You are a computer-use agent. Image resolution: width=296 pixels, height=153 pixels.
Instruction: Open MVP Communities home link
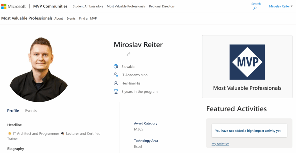(x=50, y=6)
